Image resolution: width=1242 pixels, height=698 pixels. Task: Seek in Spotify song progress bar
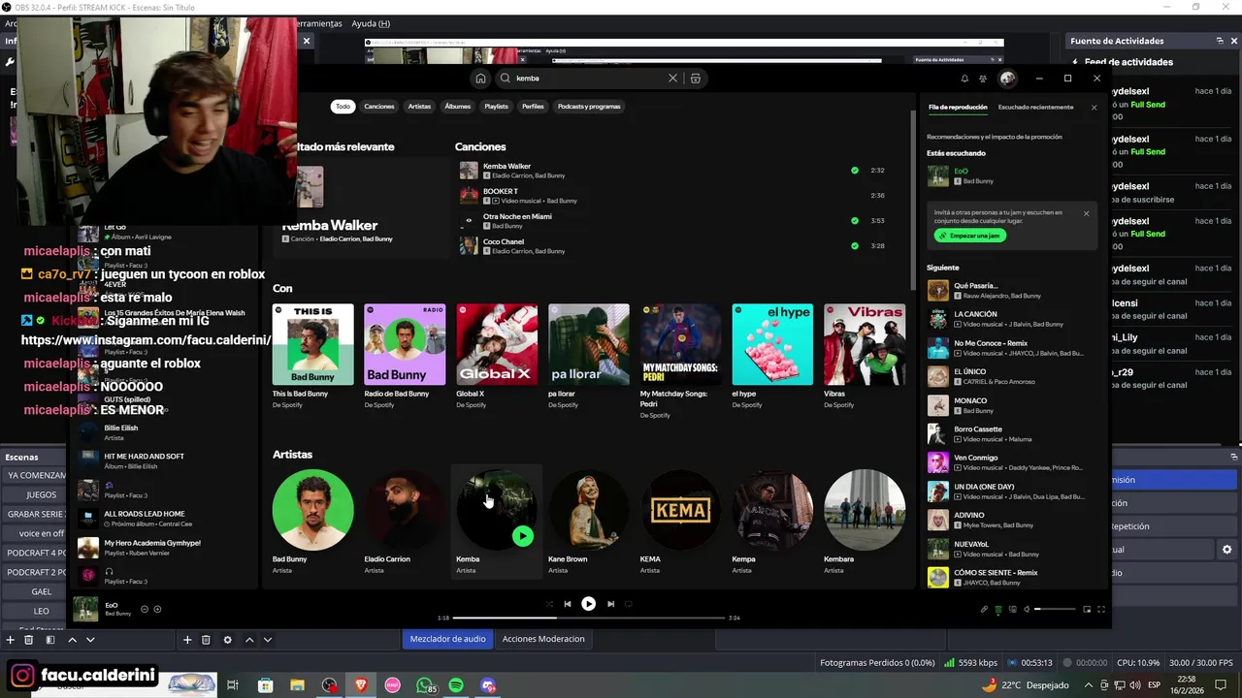click(589, 618)
